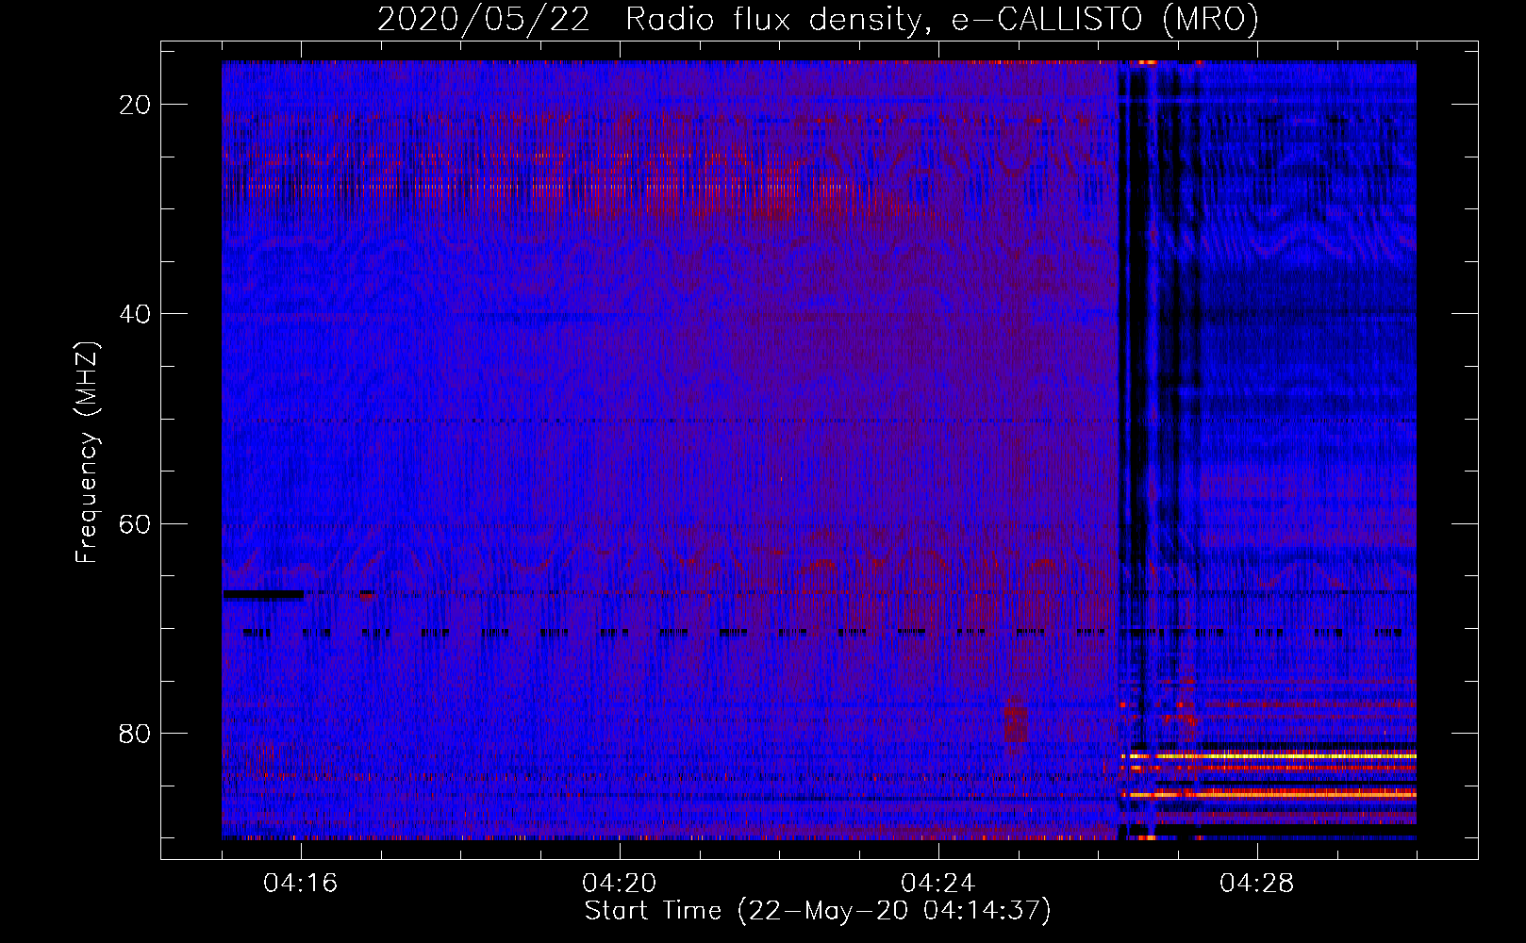The image size is (1526, 943).
Task: Click the 'Frequency (MHZ)' y-axis label
Action: 87,453
